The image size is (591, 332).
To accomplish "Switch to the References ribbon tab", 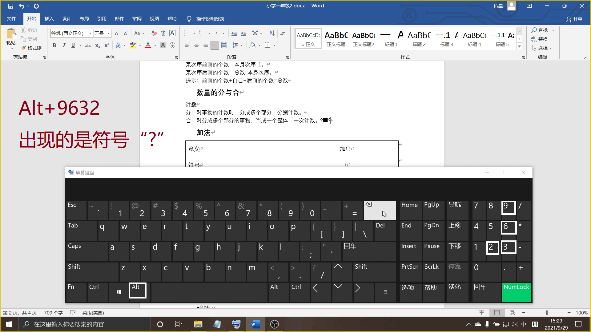I will (102, 19).
